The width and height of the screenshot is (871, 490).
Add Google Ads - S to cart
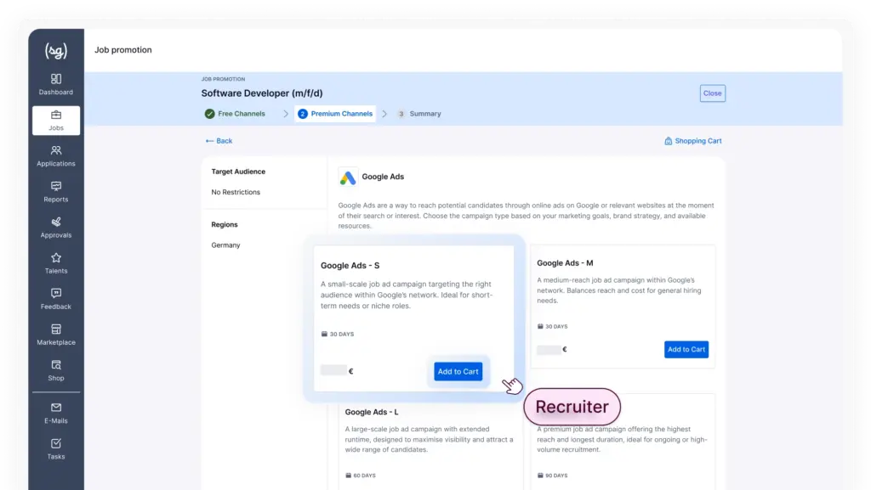(x=458, y=371)
